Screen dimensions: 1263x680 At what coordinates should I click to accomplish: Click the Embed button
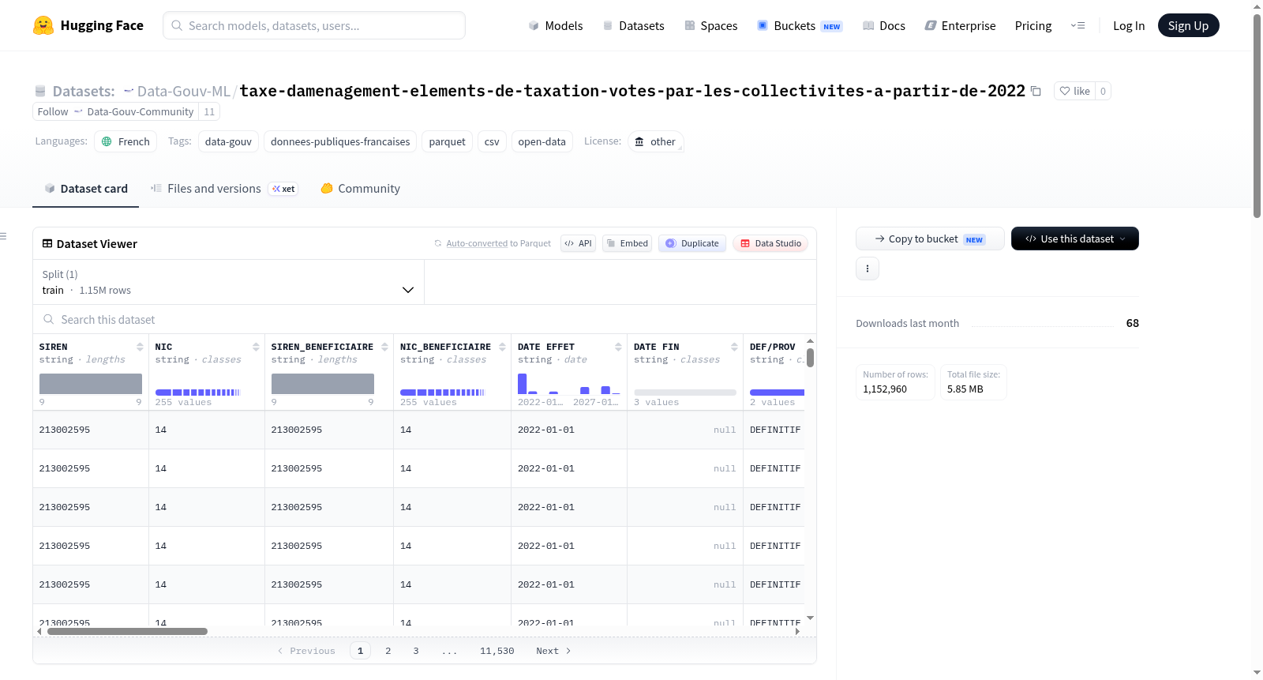(628, 243)
